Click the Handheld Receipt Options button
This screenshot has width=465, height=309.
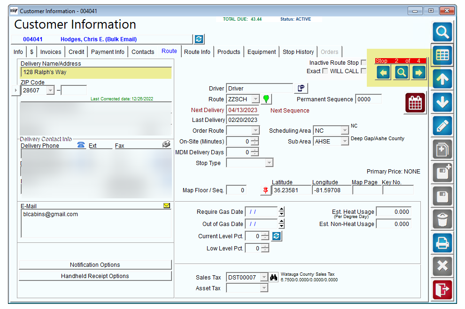tap(95, 276)
